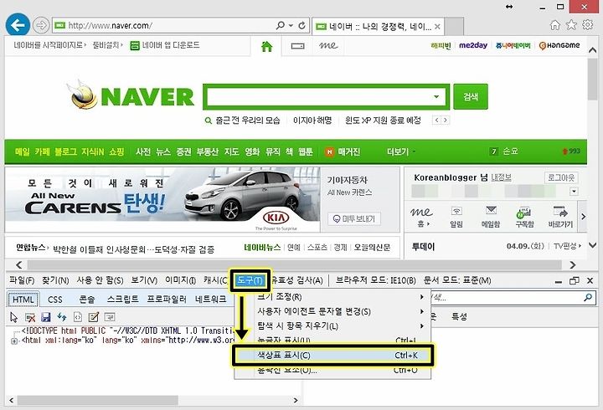Click the green Naver home icon tab
The width and height of the screenshot is (603, 410).
pos(266,46)
